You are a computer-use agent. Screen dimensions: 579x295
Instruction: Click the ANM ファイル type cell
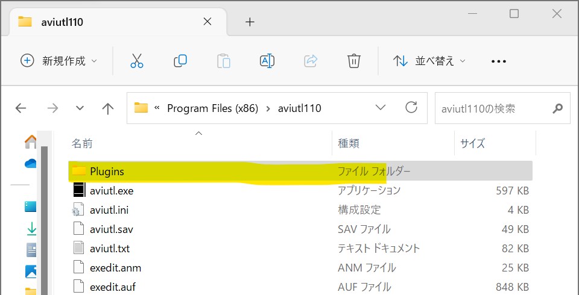coord(367,267)
